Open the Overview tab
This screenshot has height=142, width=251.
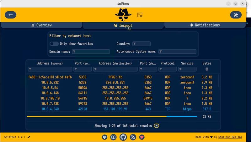[x=41, y=25]
